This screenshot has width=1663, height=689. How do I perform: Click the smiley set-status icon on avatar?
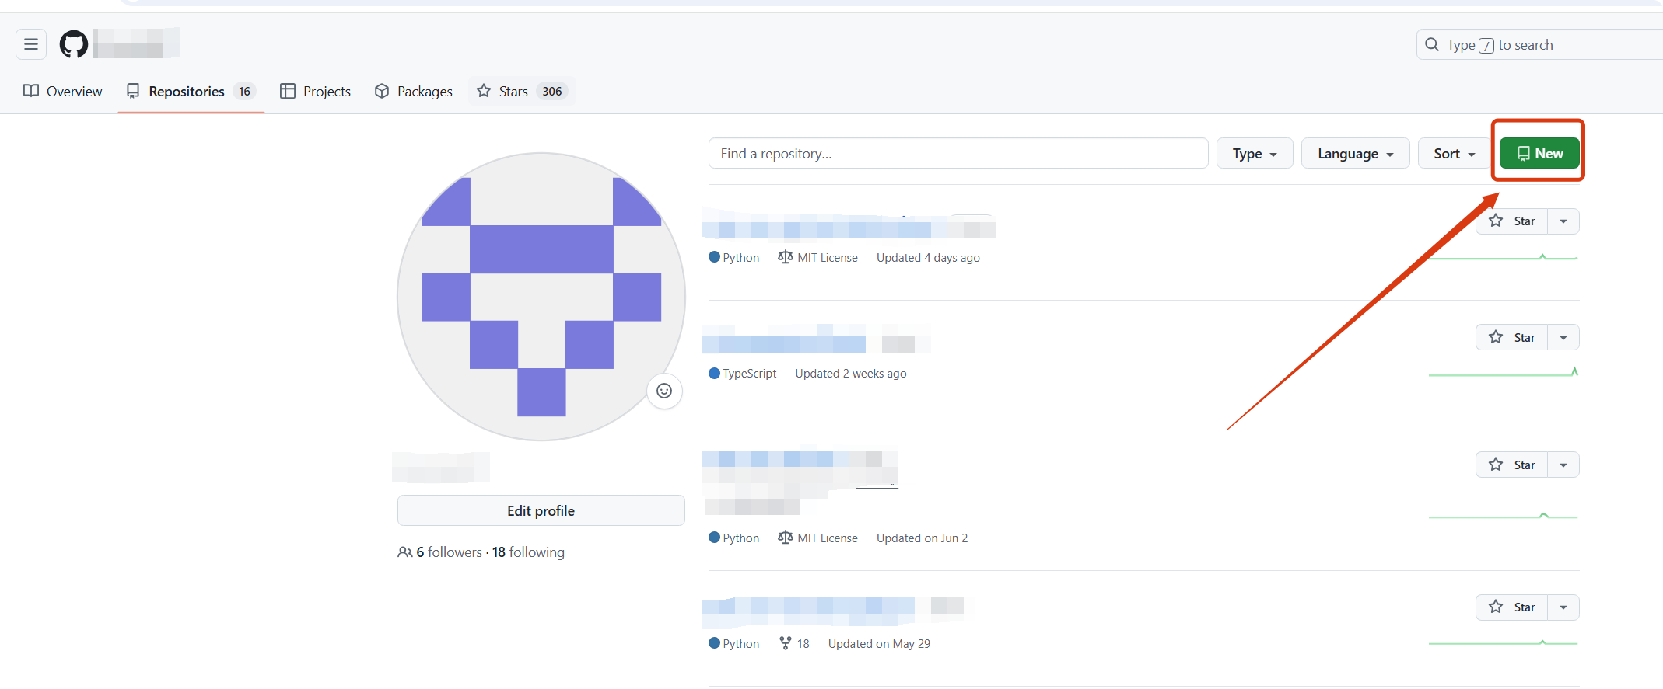point(664,391)
